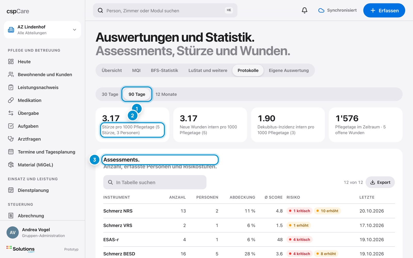The height and width of the screenshot is (258, 413).
Task: Click the Erfassen button
Action: click(x=384, y=10)
